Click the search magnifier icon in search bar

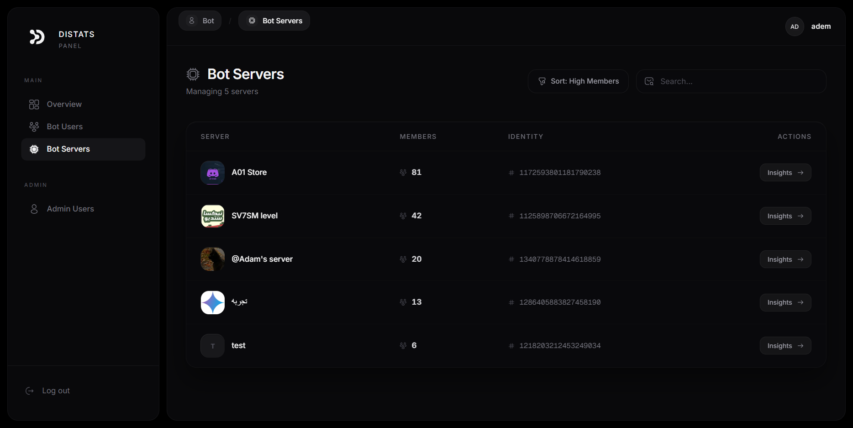click(x=649, y=81)
